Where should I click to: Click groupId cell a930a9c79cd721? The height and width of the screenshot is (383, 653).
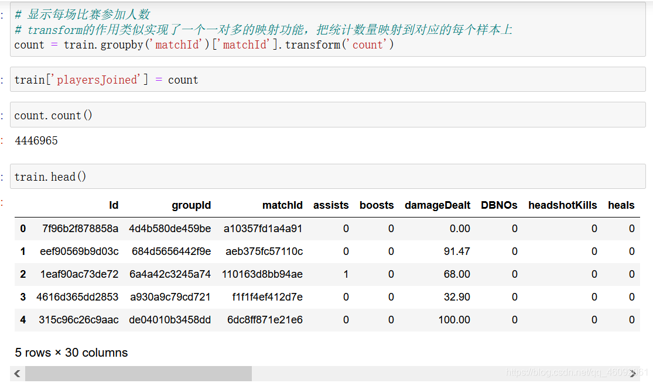tap(170, 297)
